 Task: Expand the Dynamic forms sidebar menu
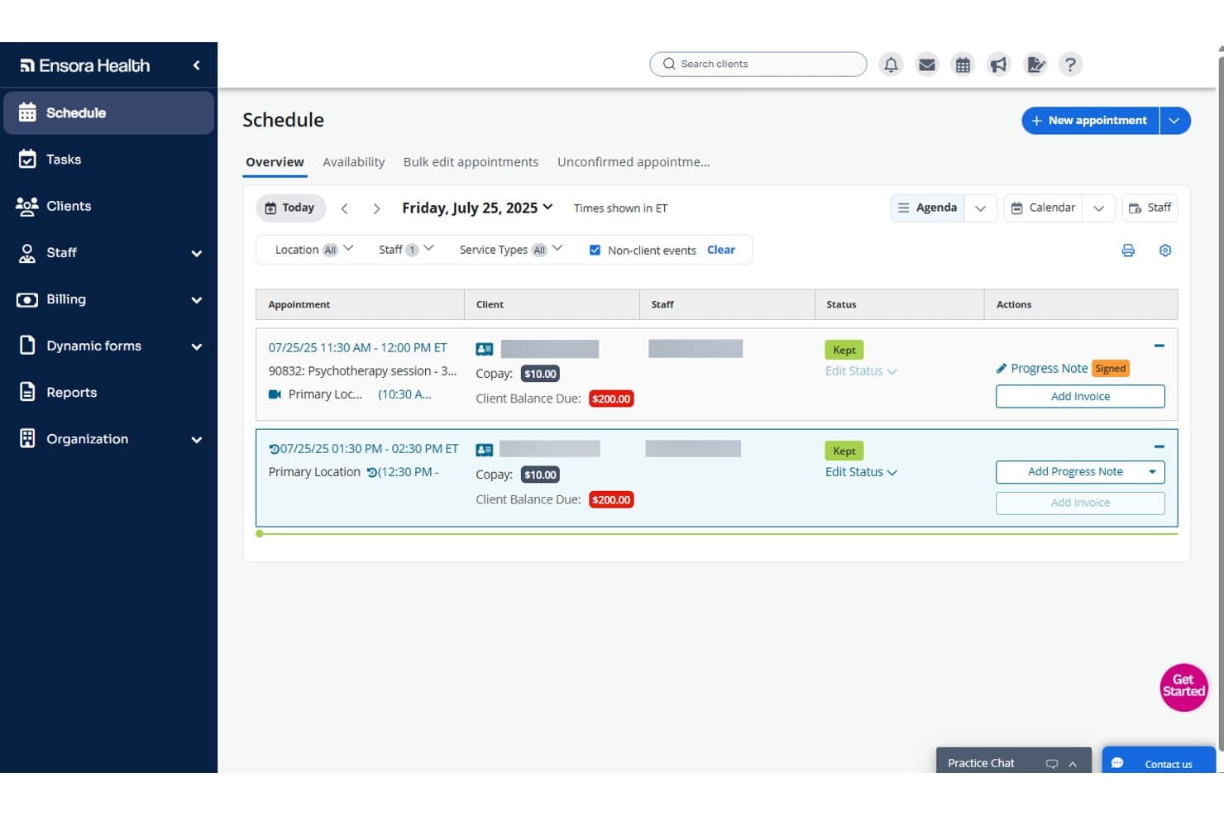[x=197, y=346]
